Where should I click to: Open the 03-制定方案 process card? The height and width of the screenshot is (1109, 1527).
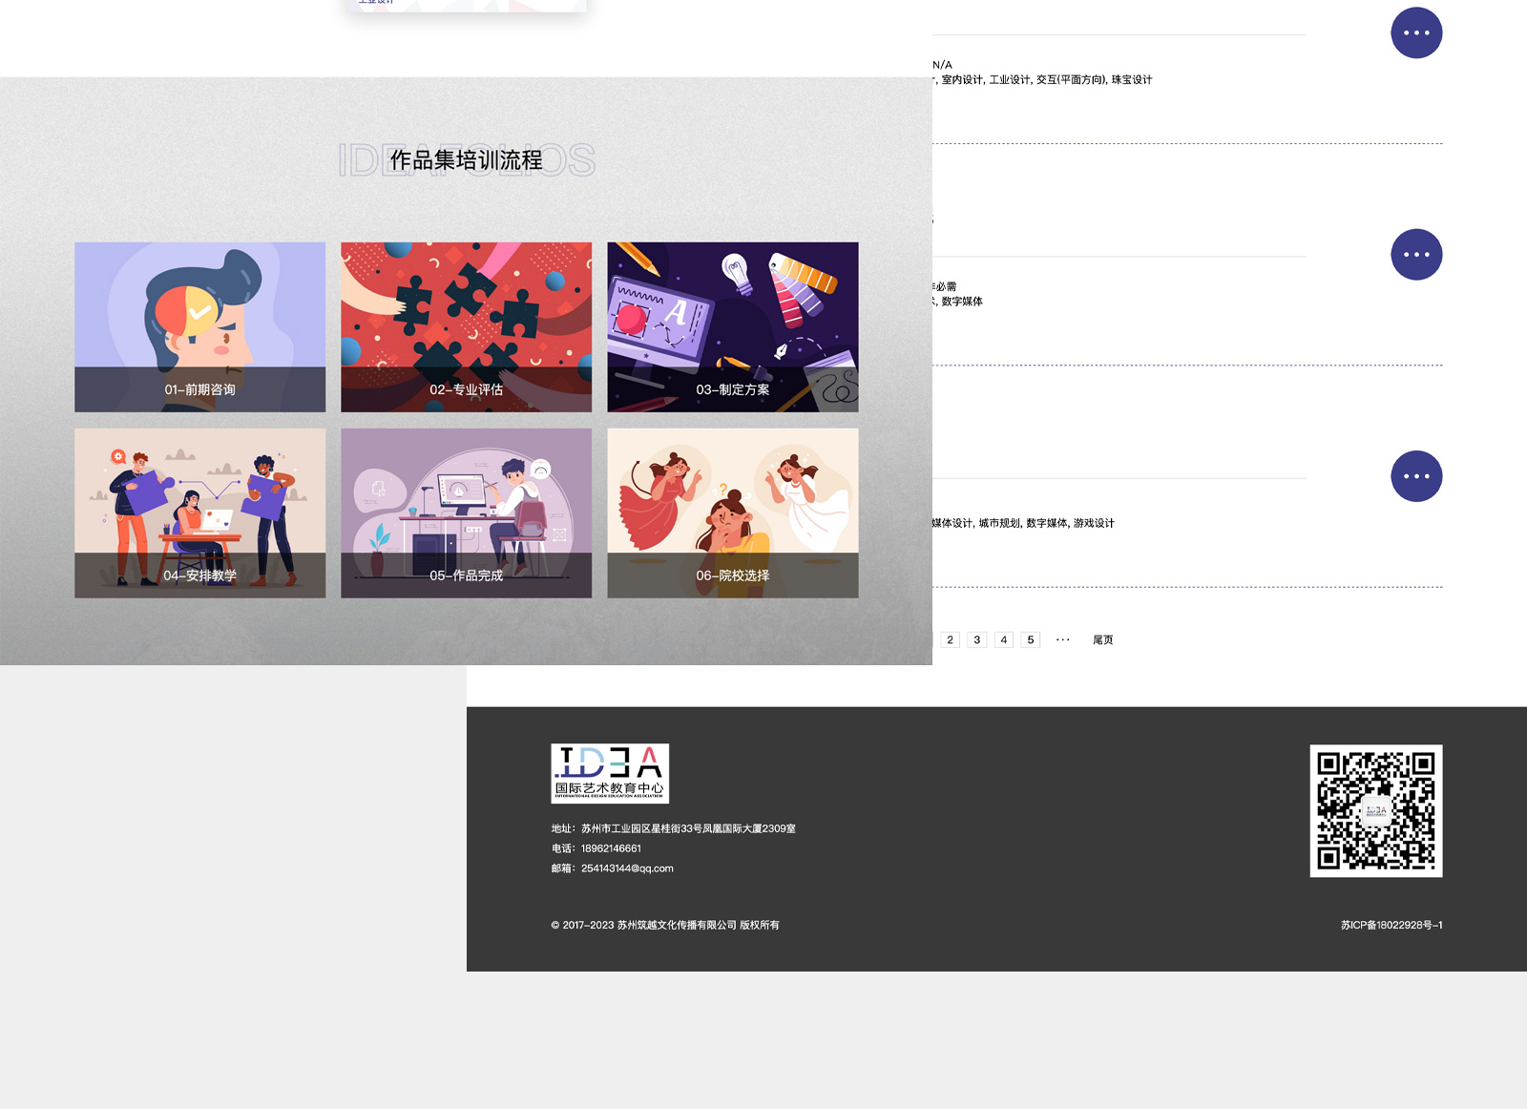point(732,326)
